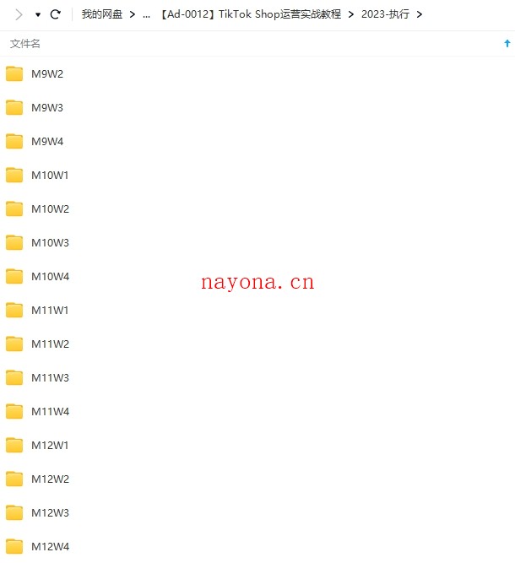
Task: Click chevron after TikTok Shop运营实战教程 breadcrumb
Action: click(x=351, y=14)
